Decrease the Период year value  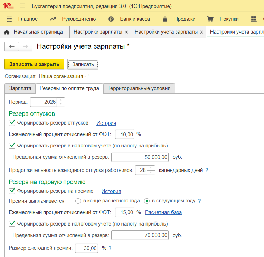pos(61,104)
